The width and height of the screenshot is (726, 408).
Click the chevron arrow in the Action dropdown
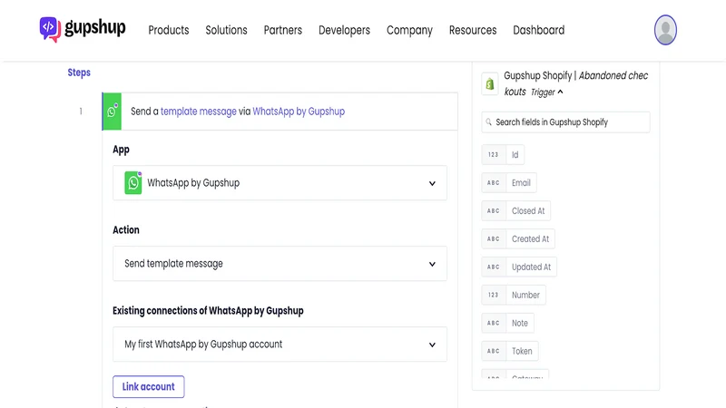432,264
